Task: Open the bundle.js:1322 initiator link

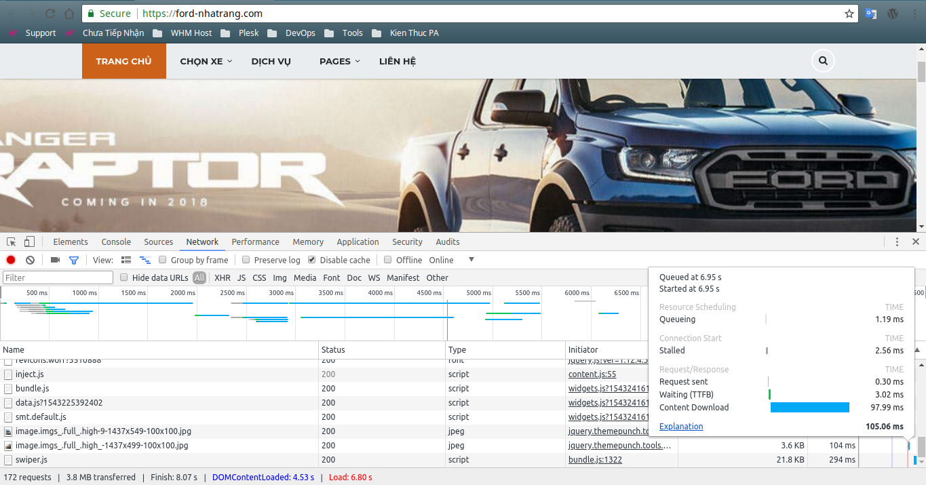Action: pos(595,459)
